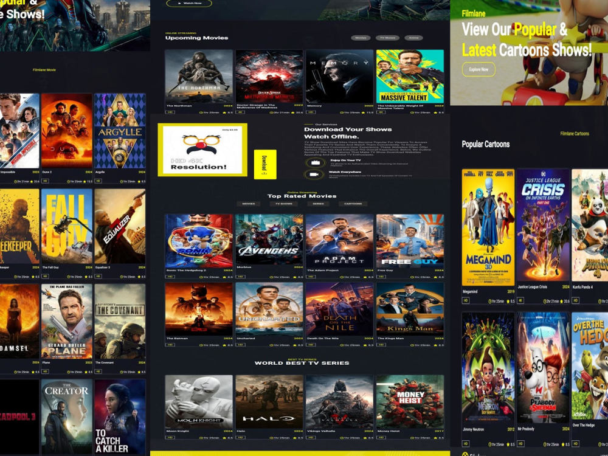Click the star rating icon under The Northman
The height and width of the screenshot is (456, 608).
pos(224,112)
